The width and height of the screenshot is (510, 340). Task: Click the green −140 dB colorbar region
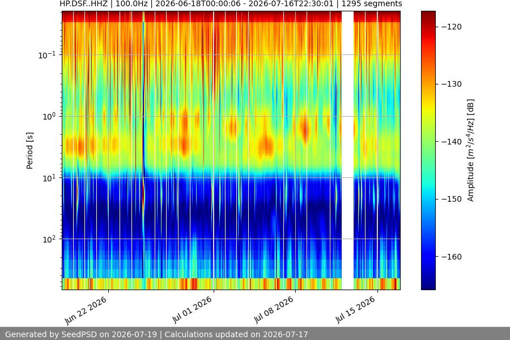[428, 142]
